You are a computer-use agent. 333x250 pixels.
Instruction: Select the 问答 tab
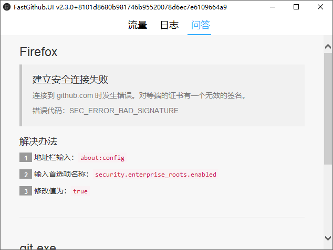(x=201, y=25)
